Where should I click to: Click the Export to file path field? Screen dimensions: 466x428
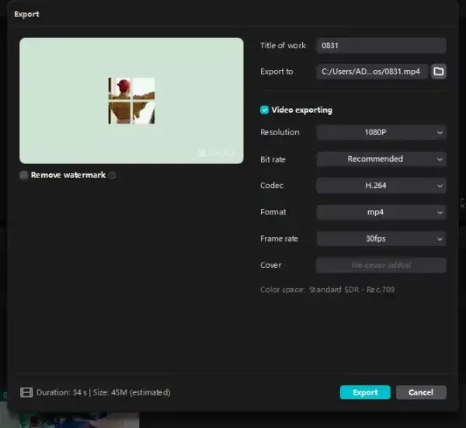(373, 71)
